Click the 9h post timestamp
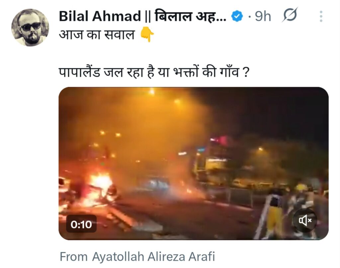 click(263, 16)
